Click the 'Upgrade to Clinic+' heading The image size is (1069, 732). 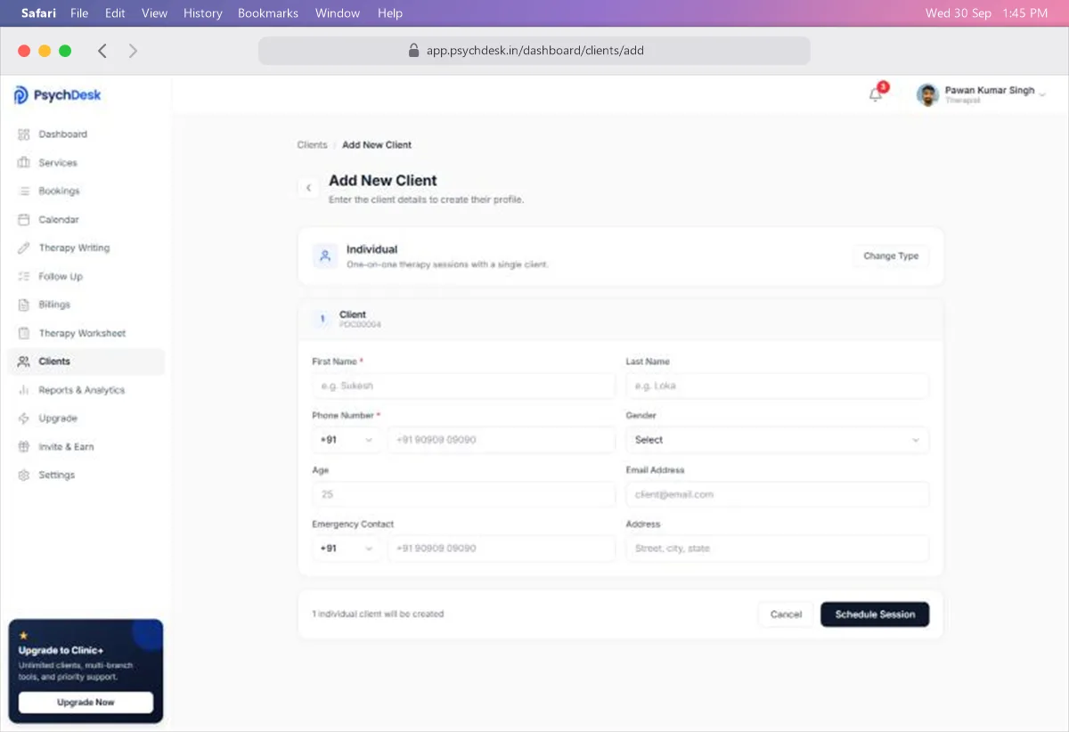click(61, 651)
